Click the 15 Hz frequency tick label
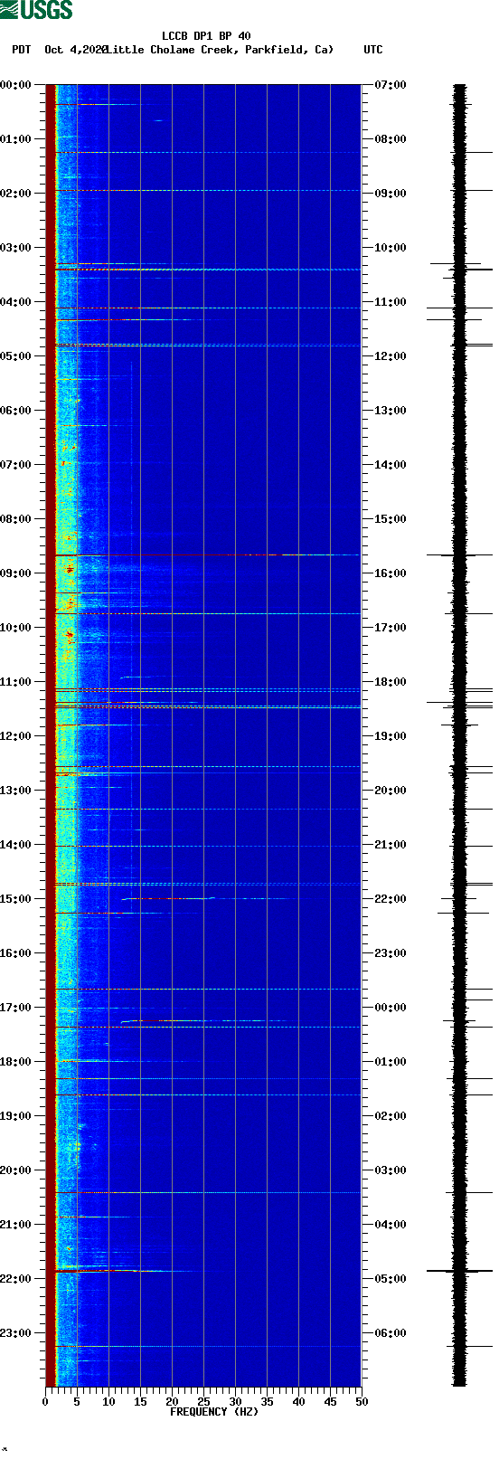This screenshot has height=1459, width=499. 140,1402
